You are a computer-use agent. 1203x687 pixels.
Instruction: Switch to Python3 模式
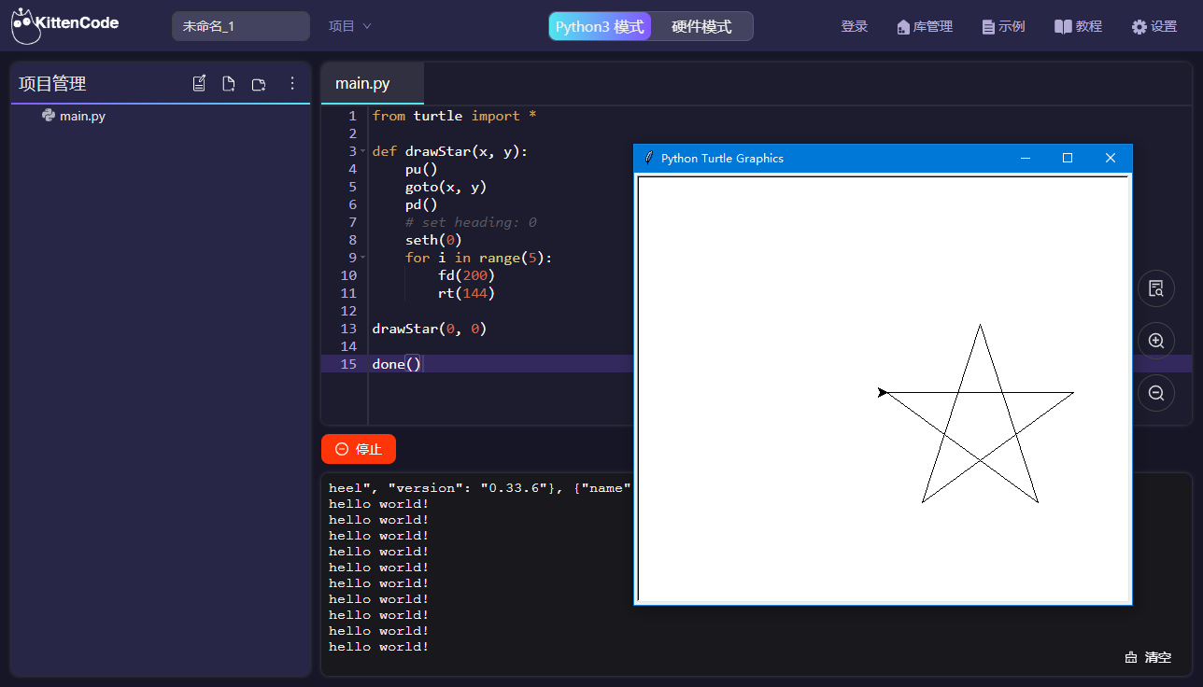coord(600,26)
